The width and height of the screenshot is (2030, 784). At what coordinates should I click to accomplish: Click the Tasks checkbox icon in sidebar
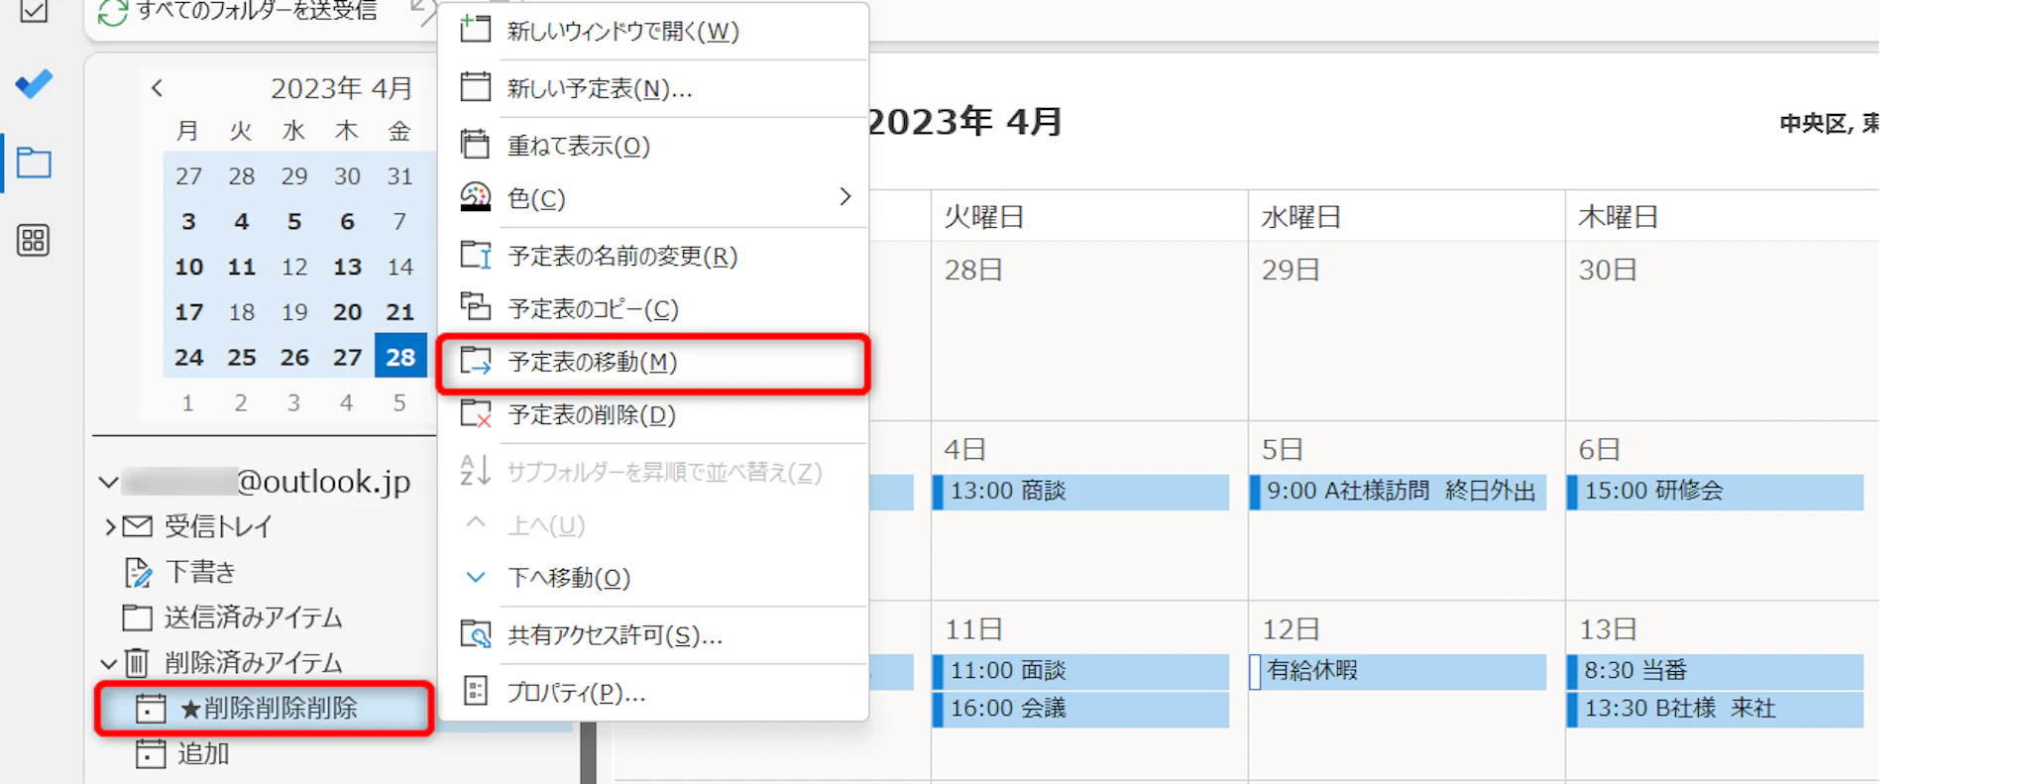(x=34, y=11)
